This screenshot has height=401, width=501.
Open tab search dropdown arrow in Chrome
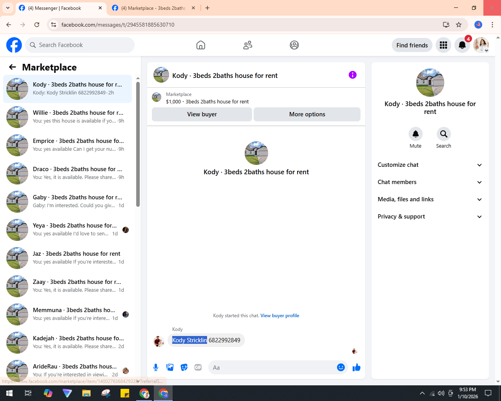[7, 8]
